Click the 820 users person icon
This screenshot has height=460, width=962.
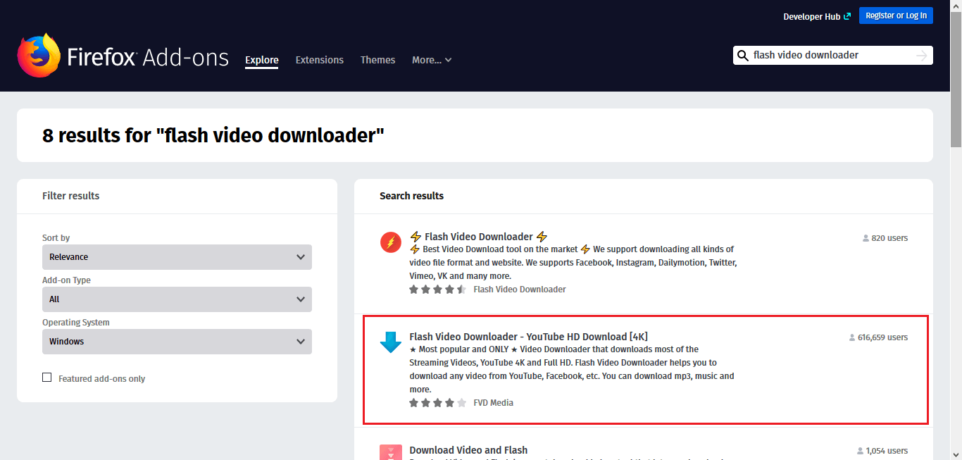pyautogui.click(x=866, y=238)
